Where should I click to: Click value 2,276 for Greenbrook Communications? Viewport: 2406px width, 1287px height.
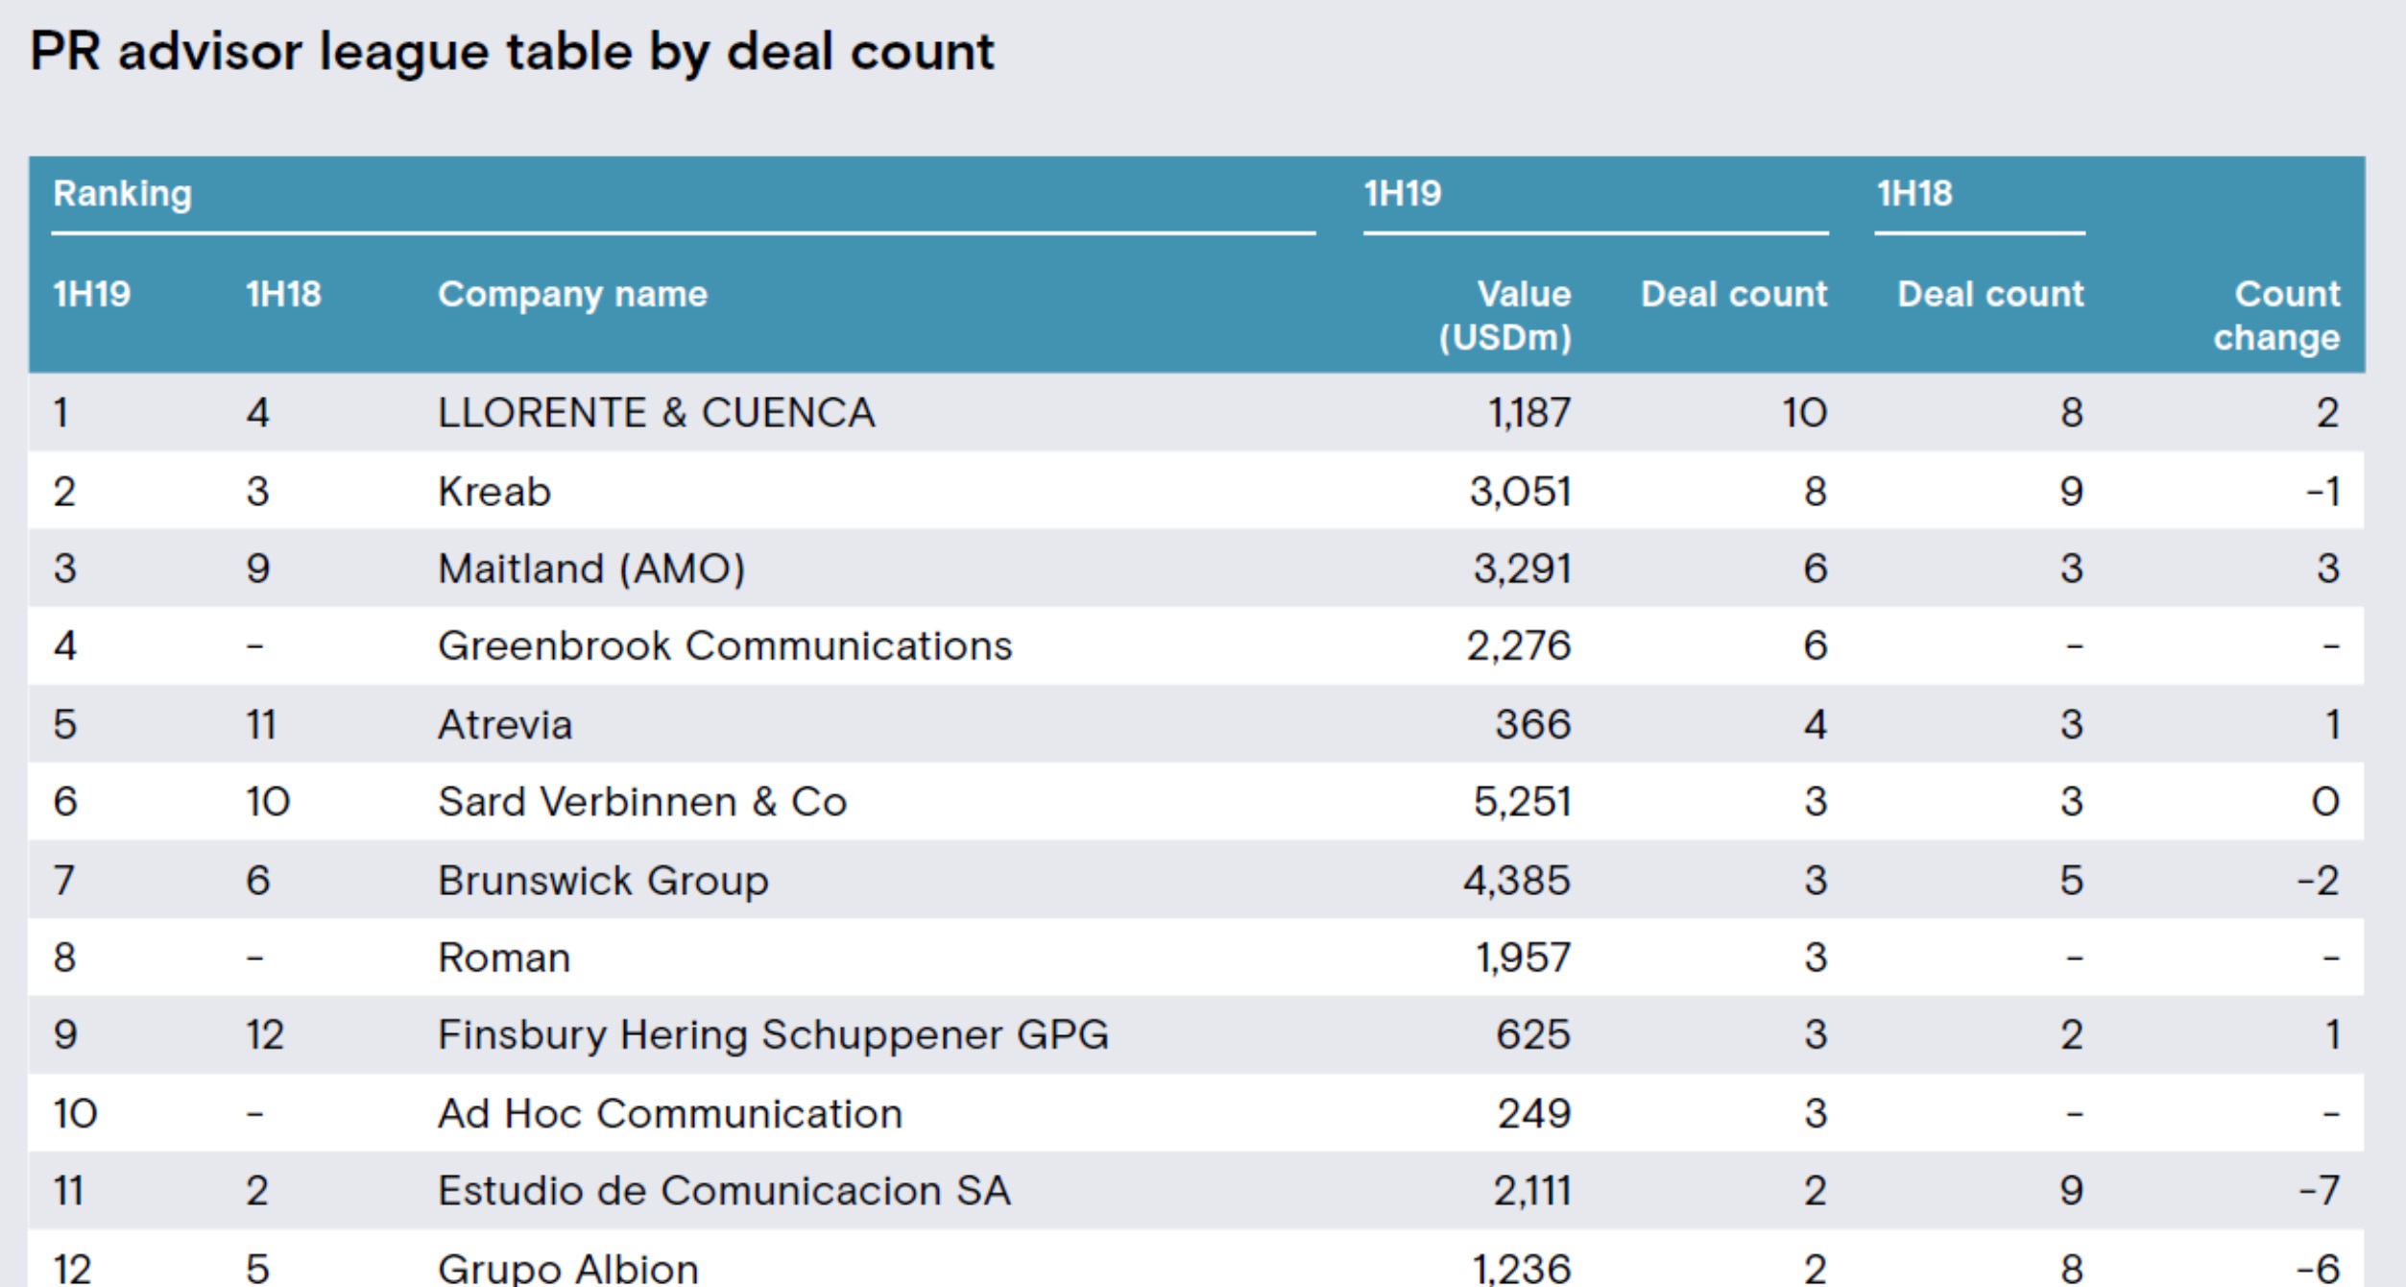pyautogui.click(x=1519, y=645)
